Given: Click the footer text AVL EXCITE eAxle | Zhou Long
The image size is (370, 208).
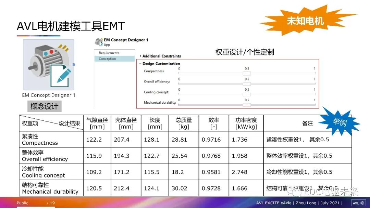Looking at the screenshot, I should pos(286,203).
